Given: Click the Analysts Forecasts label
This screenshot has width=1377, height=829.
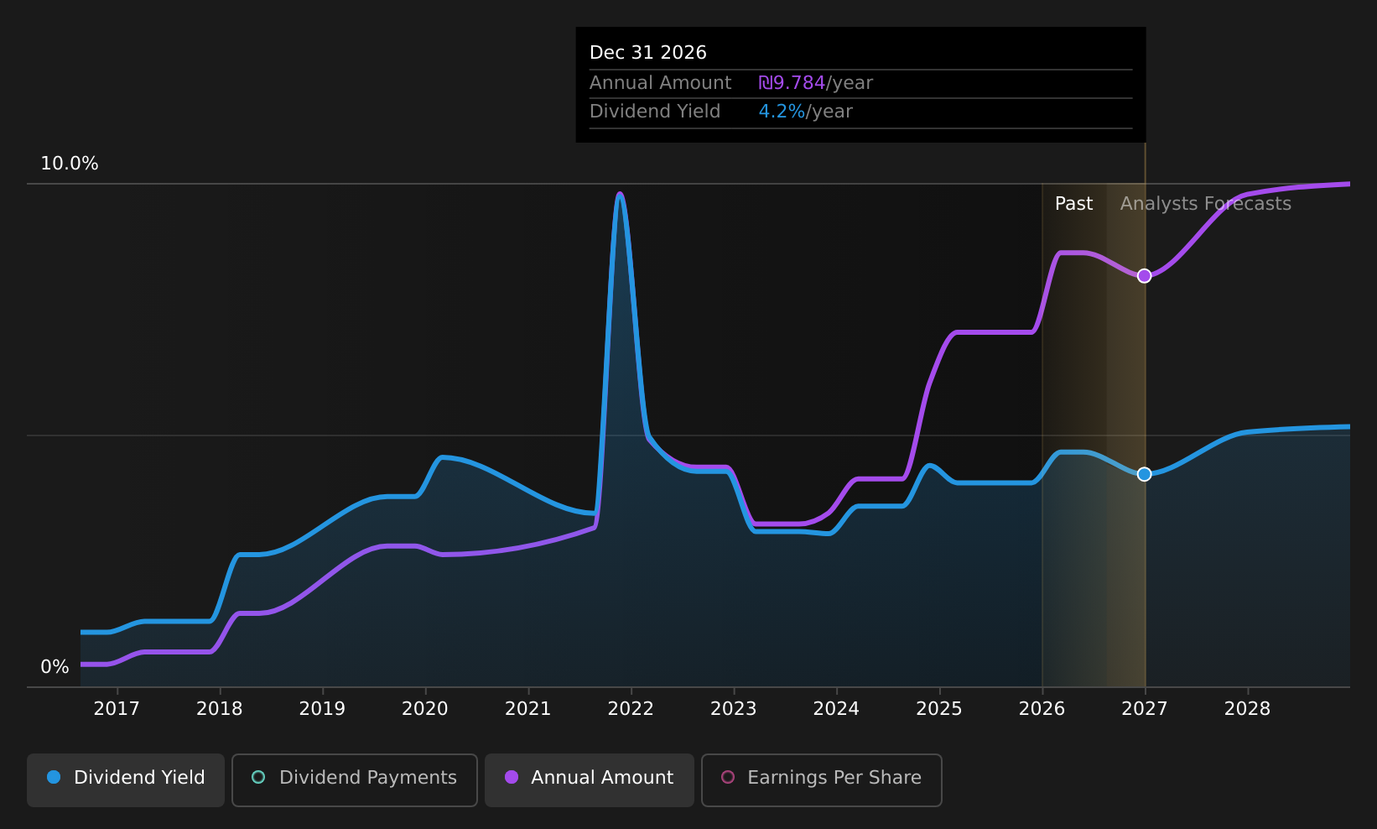Looking at the screenshot, I should 1206,204.
